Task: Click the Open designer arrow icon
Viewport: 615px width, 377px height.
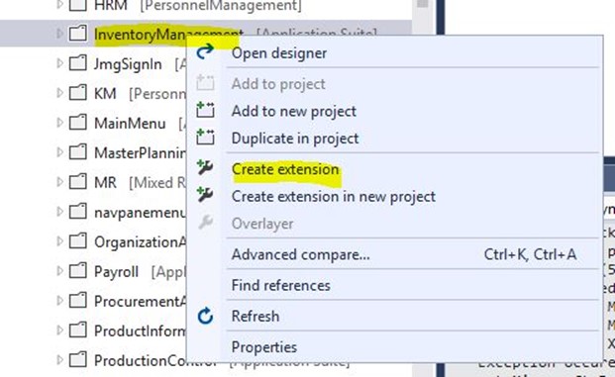Action: pyautogui.click(x=205, y=51)
